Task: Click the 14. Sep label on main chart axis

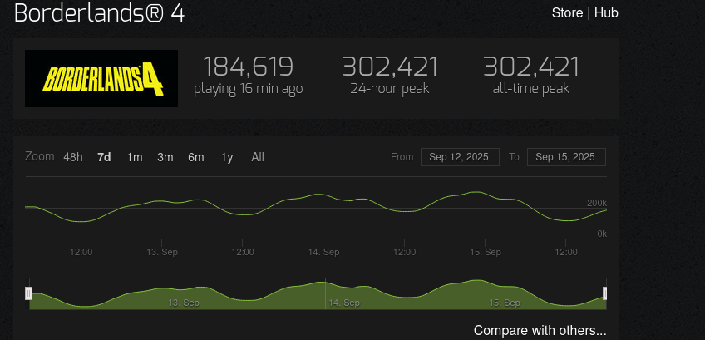Action: (x=323, y=253)
